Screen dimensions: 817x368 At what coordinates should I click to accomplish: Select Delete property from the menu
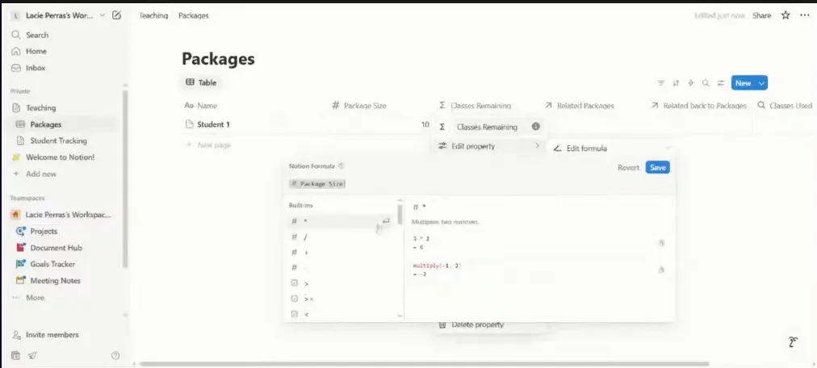coord(477,324)
